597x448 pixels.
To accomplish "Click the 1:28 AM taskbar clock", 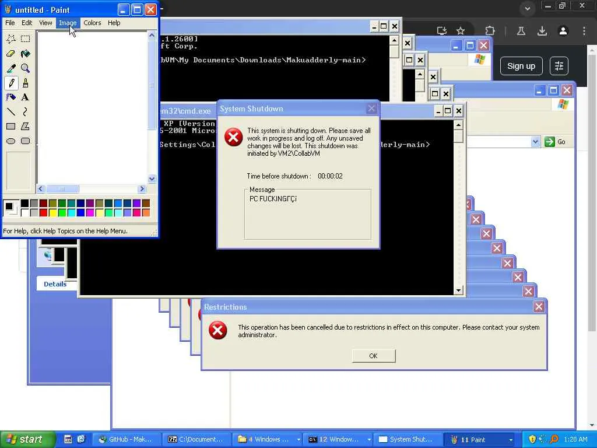I will [575, 439].
